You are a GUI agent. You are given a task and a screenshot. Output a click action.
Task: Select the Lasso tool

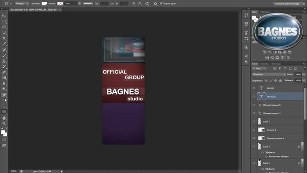click(4, 27)
